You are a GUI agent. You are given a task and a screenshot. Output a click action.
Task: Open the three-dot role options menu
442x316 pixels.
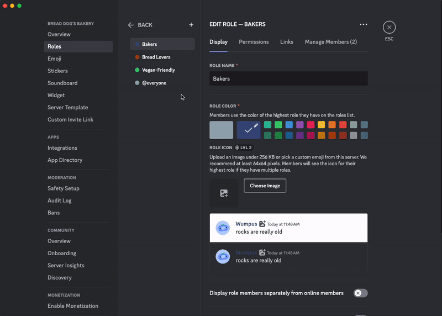tap(364, 24)
